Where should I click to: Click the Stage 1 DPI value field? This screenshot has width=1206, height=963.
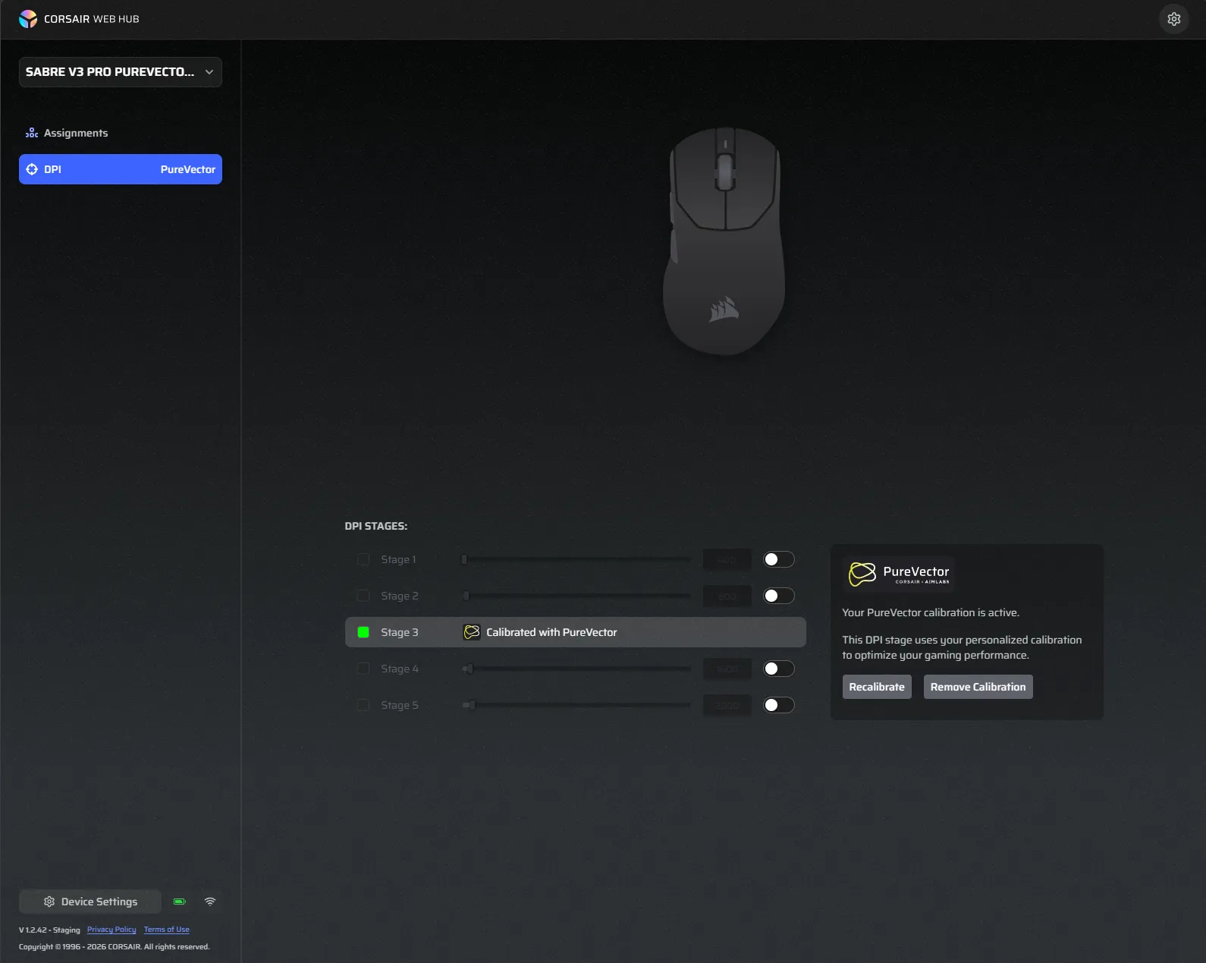(x=727, y=559)
